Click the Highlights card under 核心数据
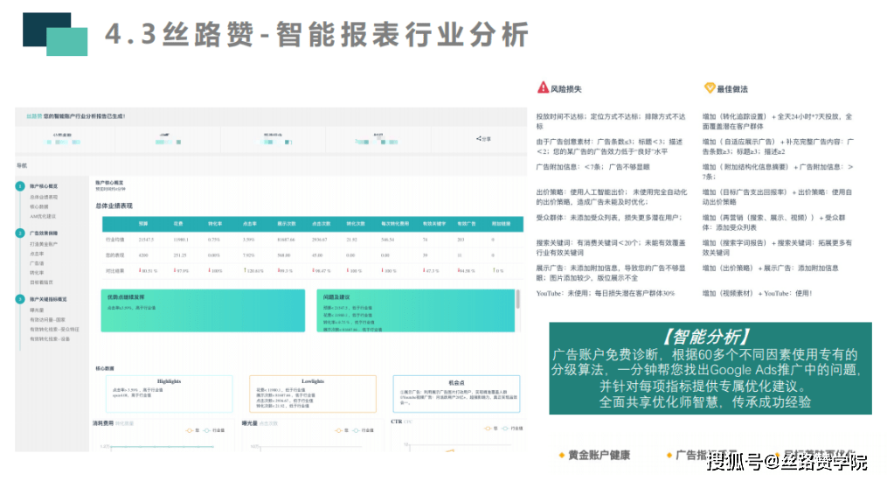Viewport: 887px width, 481px height. click(x=169, y=394)
